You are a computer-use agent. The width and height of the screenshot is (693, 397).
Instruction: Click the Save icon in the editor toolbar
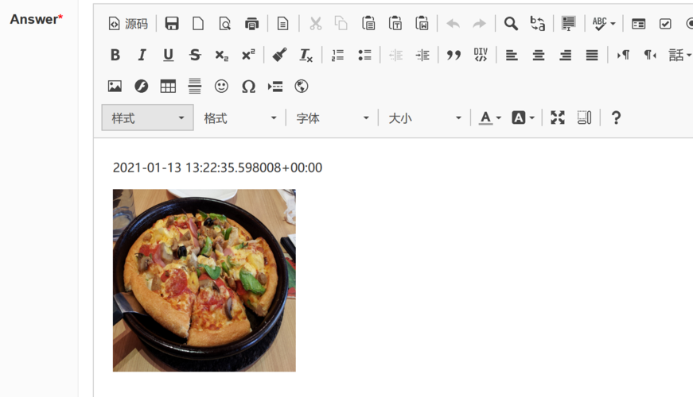(x=172, y=24)
